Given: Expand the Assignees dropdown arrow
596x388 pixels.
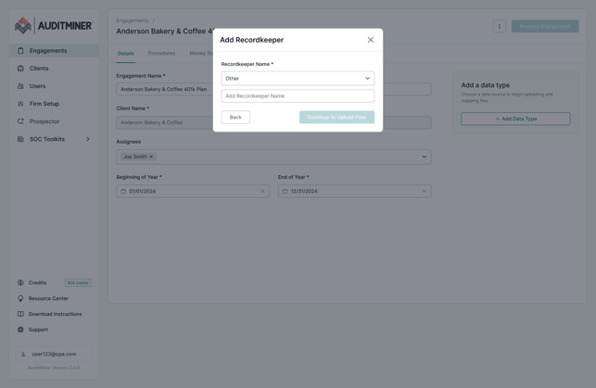Looking at the screenshot, I should pos(424,157).
